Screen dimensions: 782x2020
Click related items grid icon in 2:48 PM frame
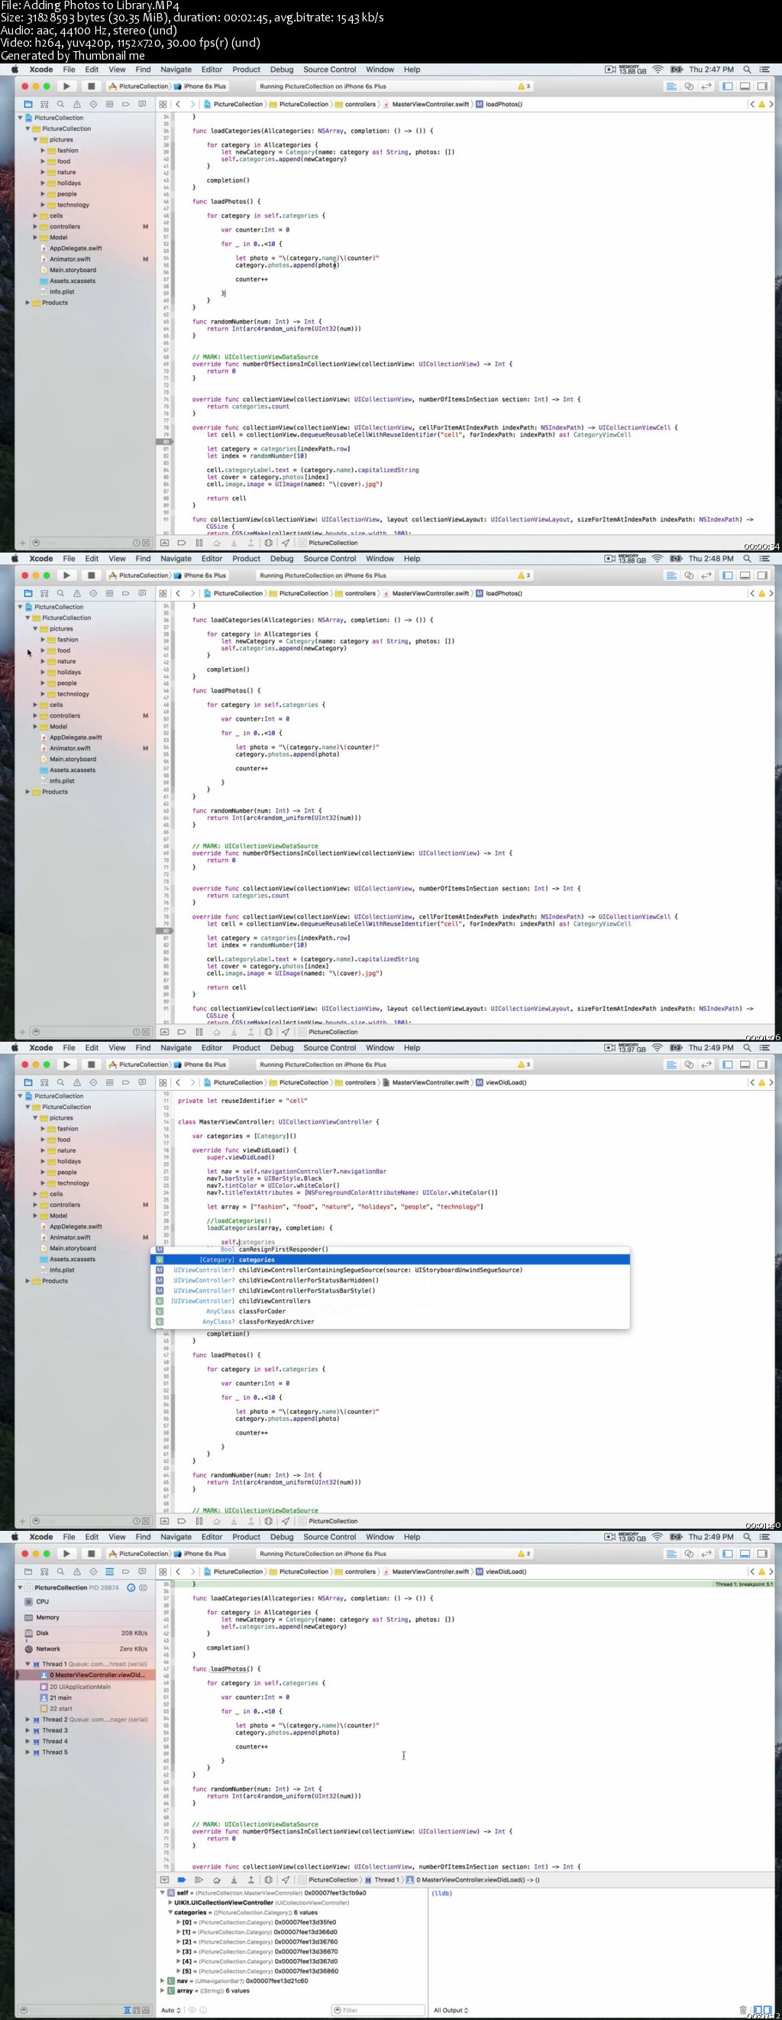[x=163, y=594]
